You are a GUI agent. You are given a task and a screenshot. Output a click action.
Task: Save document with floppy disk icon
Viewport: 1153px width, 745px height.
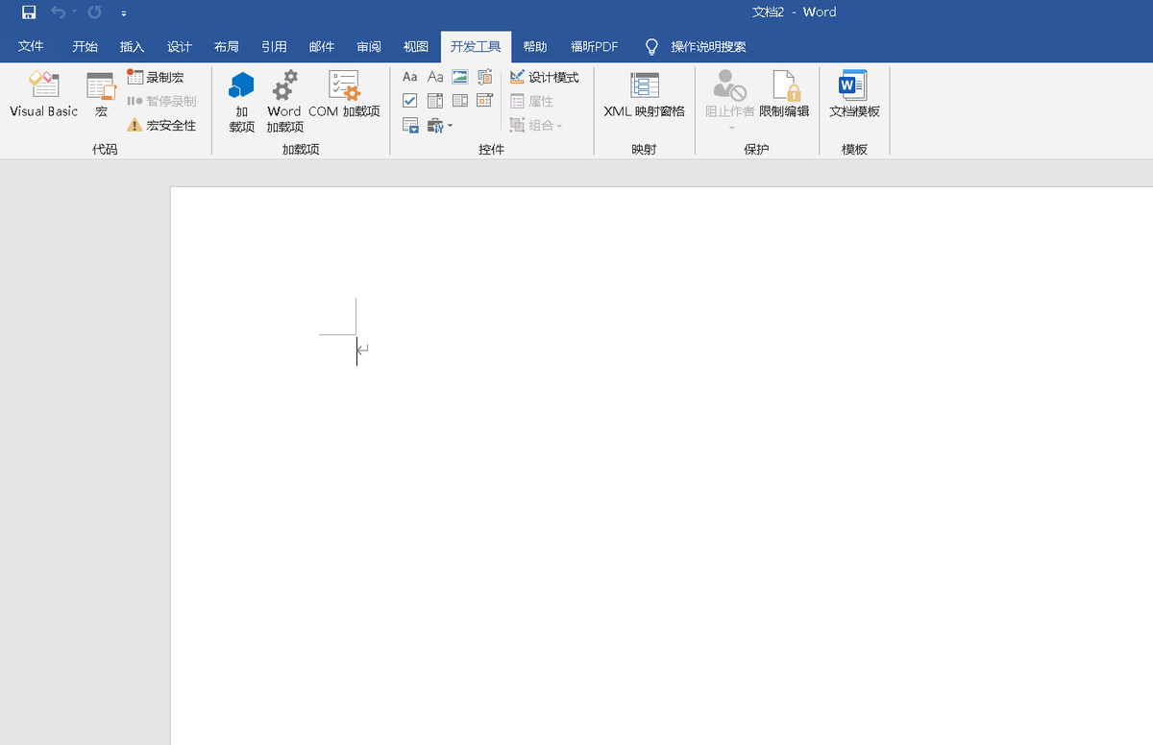tap(30, 12)
